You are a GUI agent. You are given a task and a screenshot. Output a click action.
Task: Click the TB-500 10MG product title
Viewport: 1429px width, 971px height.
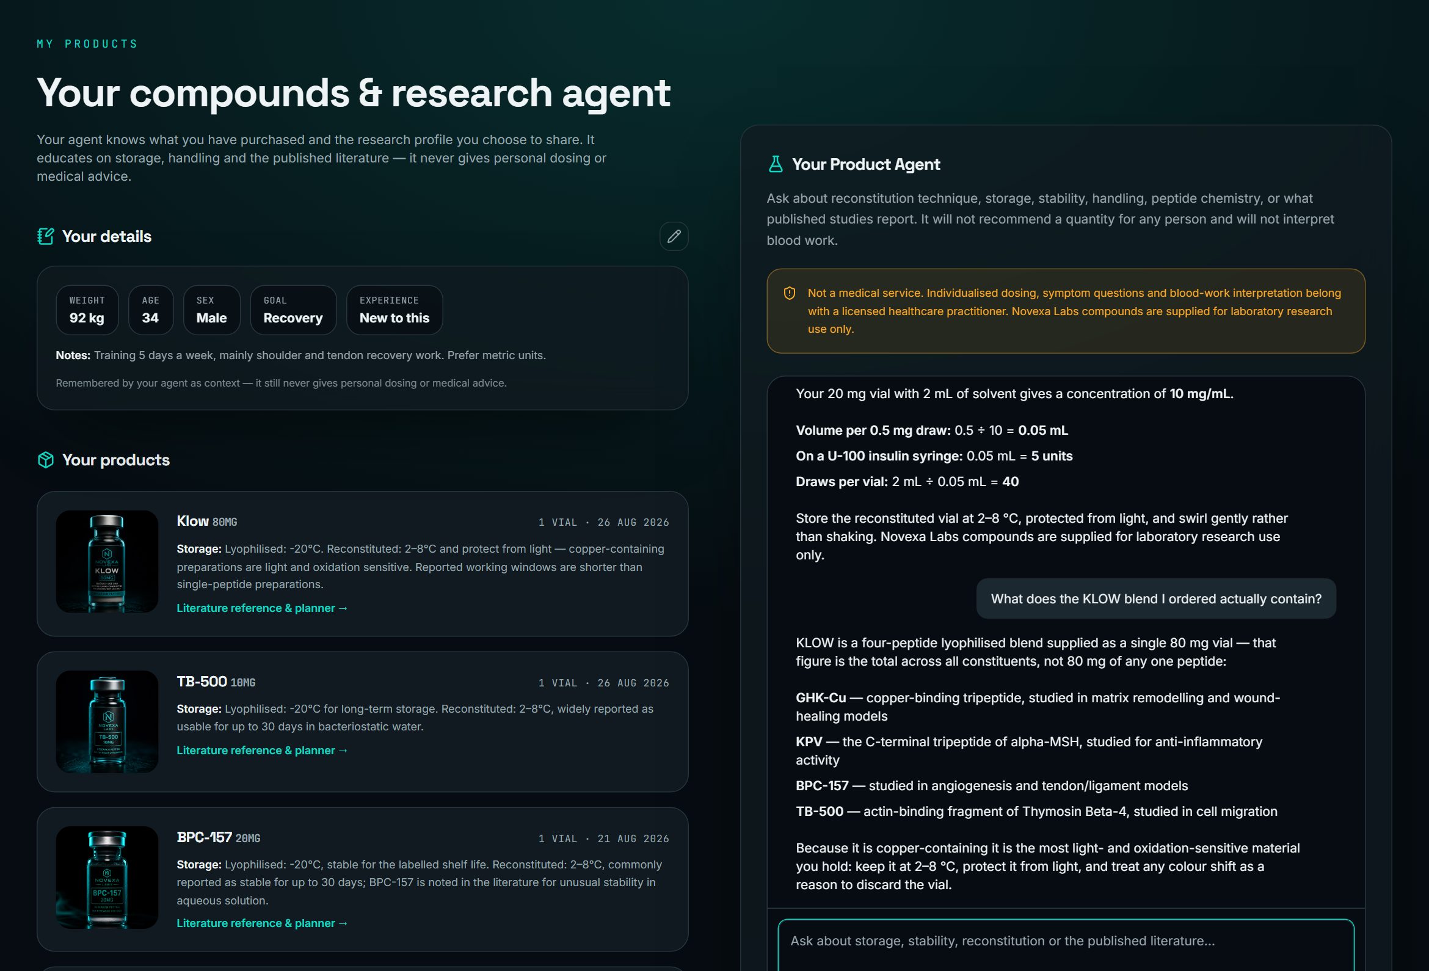[216, 682]
